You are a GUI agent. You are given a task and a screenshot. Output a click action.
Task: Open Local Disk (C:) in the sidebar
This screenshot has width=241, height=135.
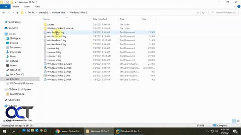[17, 74]
